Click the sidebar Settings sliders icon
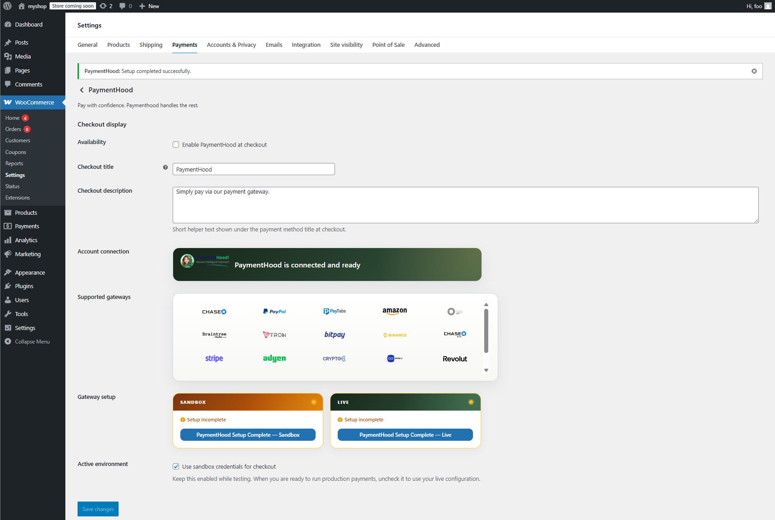775x520 pixels. [8, 328]
